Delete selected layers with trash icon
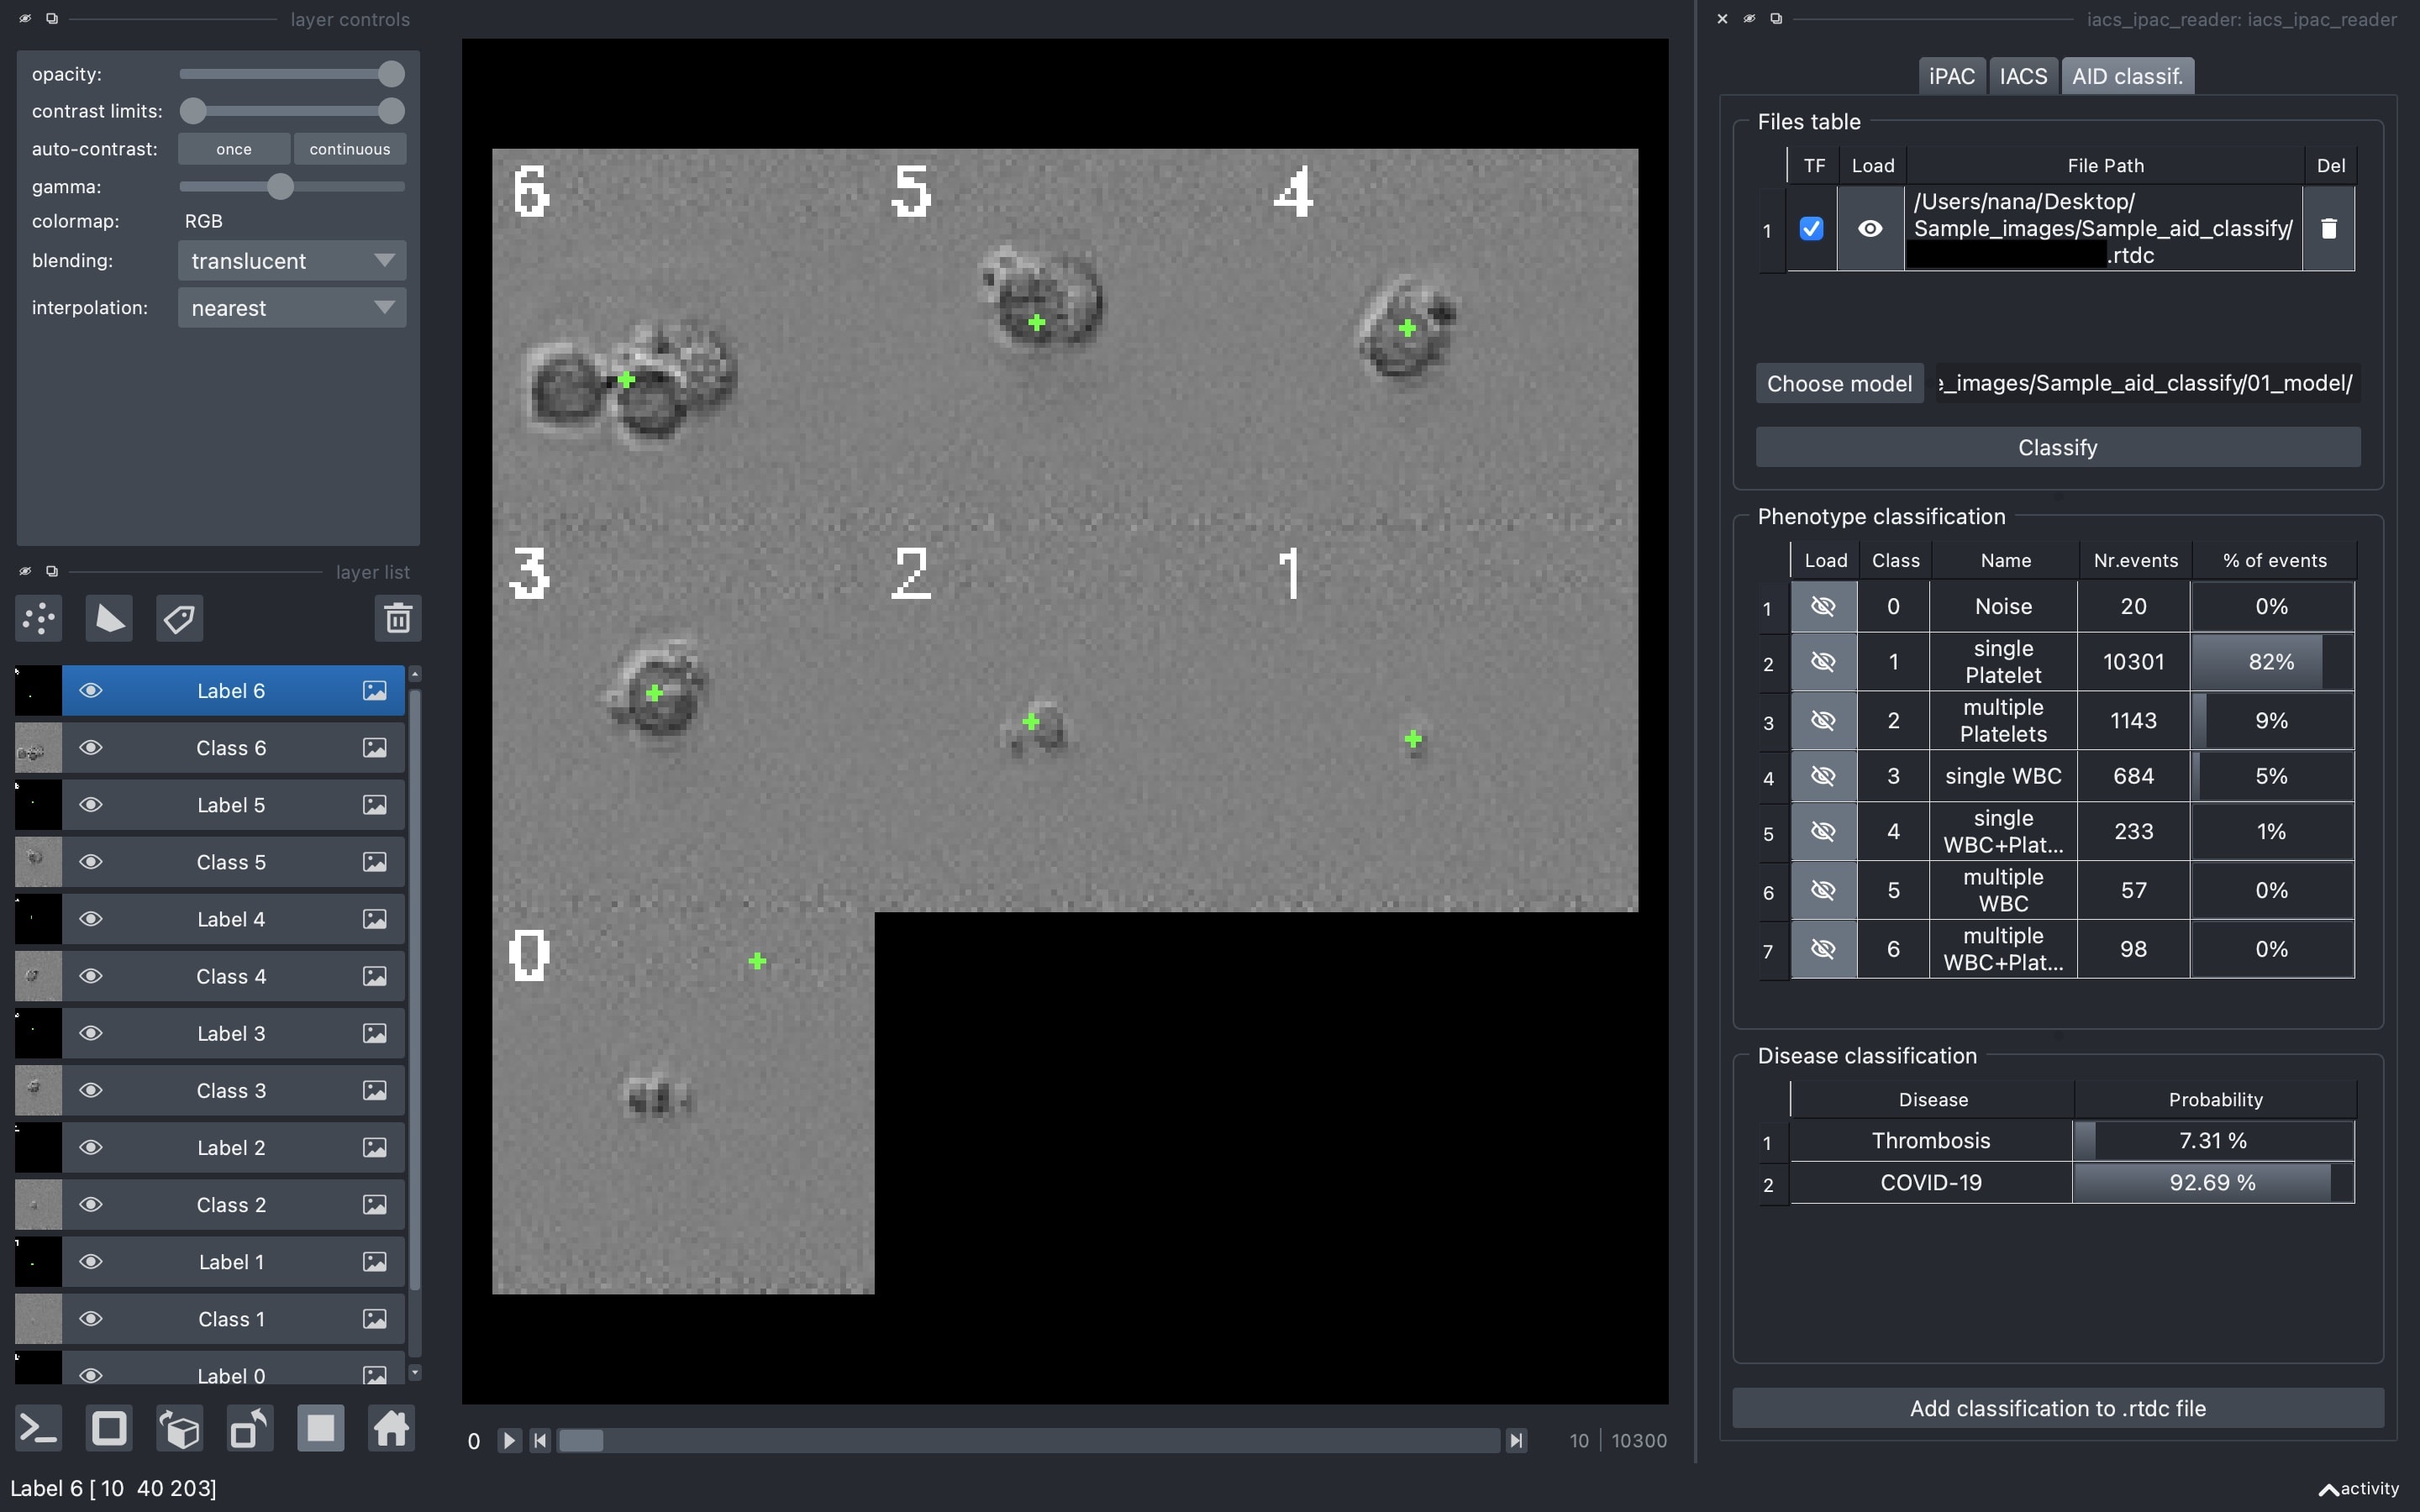Viewport: 2420px width, 1512px height. pyautogui.click(x=397, y=619)
